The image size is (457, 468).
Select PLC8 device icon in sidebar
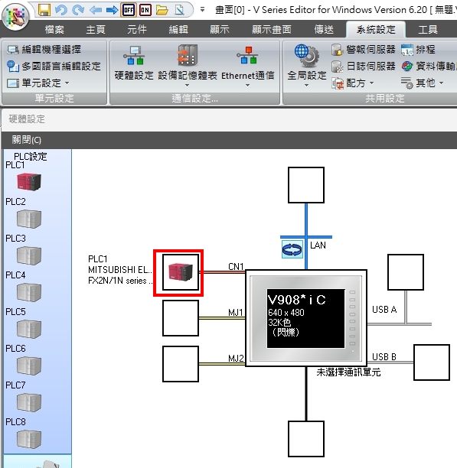point(28,439)
